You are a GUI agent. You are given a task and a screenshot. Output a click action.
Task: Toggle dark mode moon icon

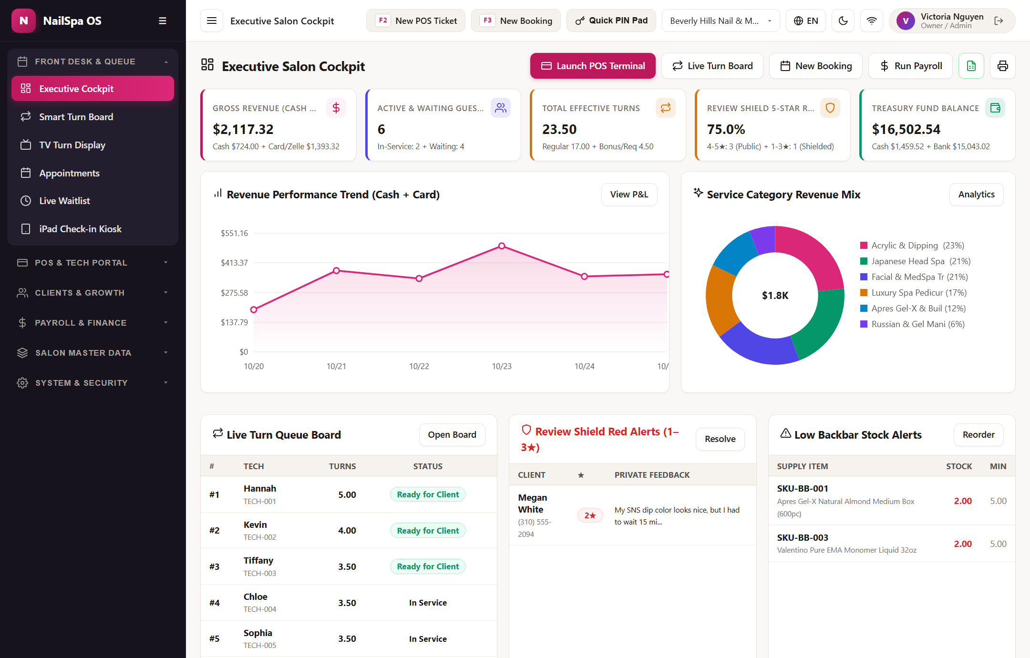[843, 21]
